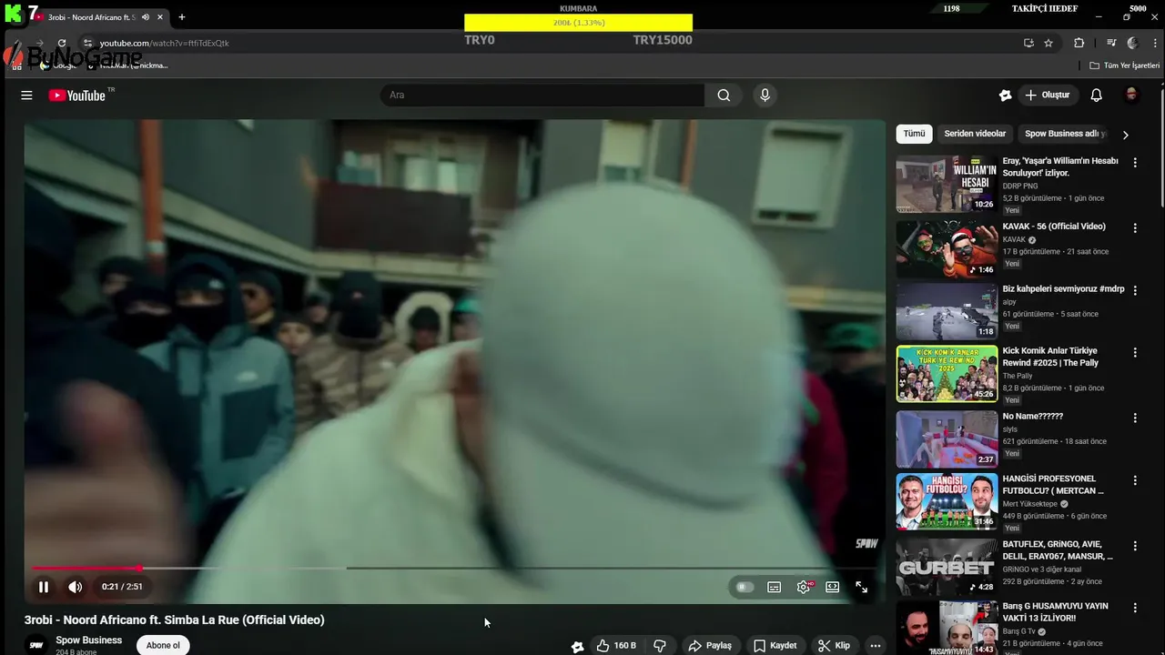1165x655 pixels.
Task: Open Tüm Yer İşaretleri bookmarks folder
Action: pos(1125,65)
